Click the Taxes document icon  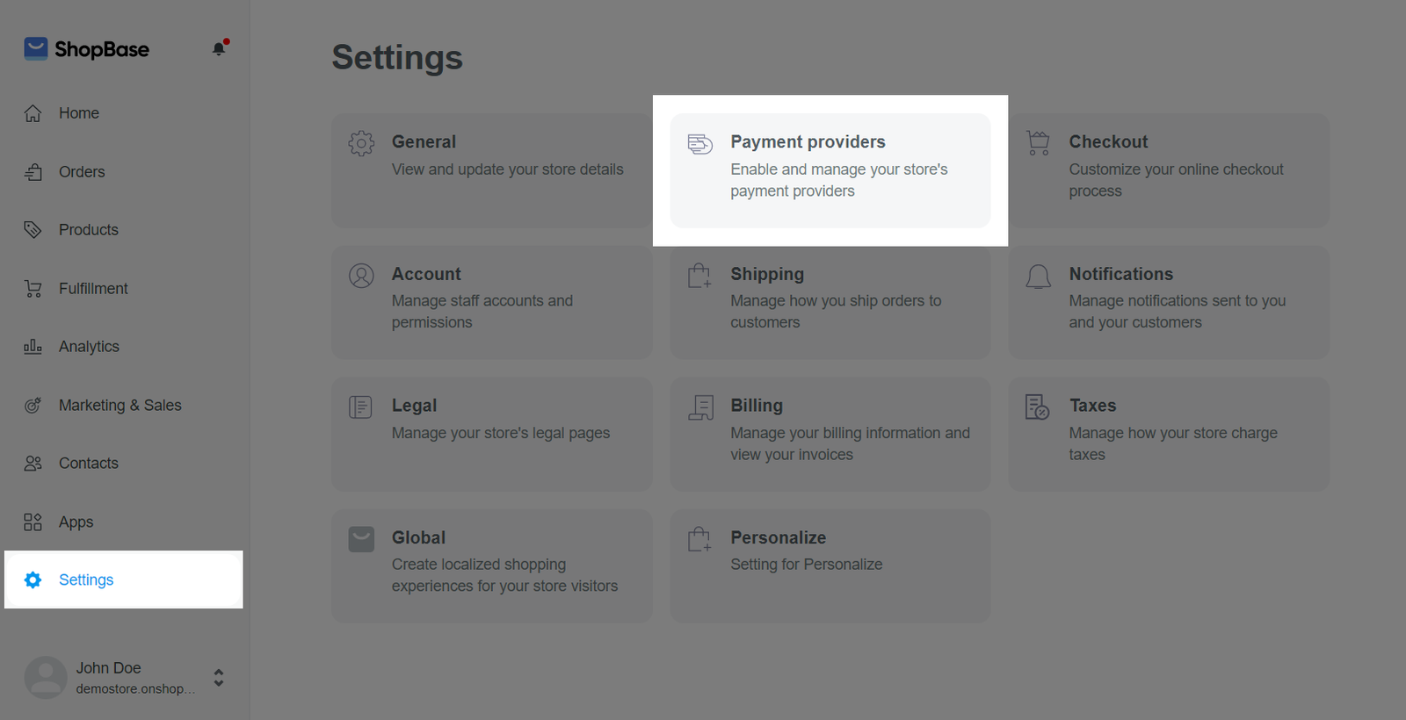click(1037, 407)
